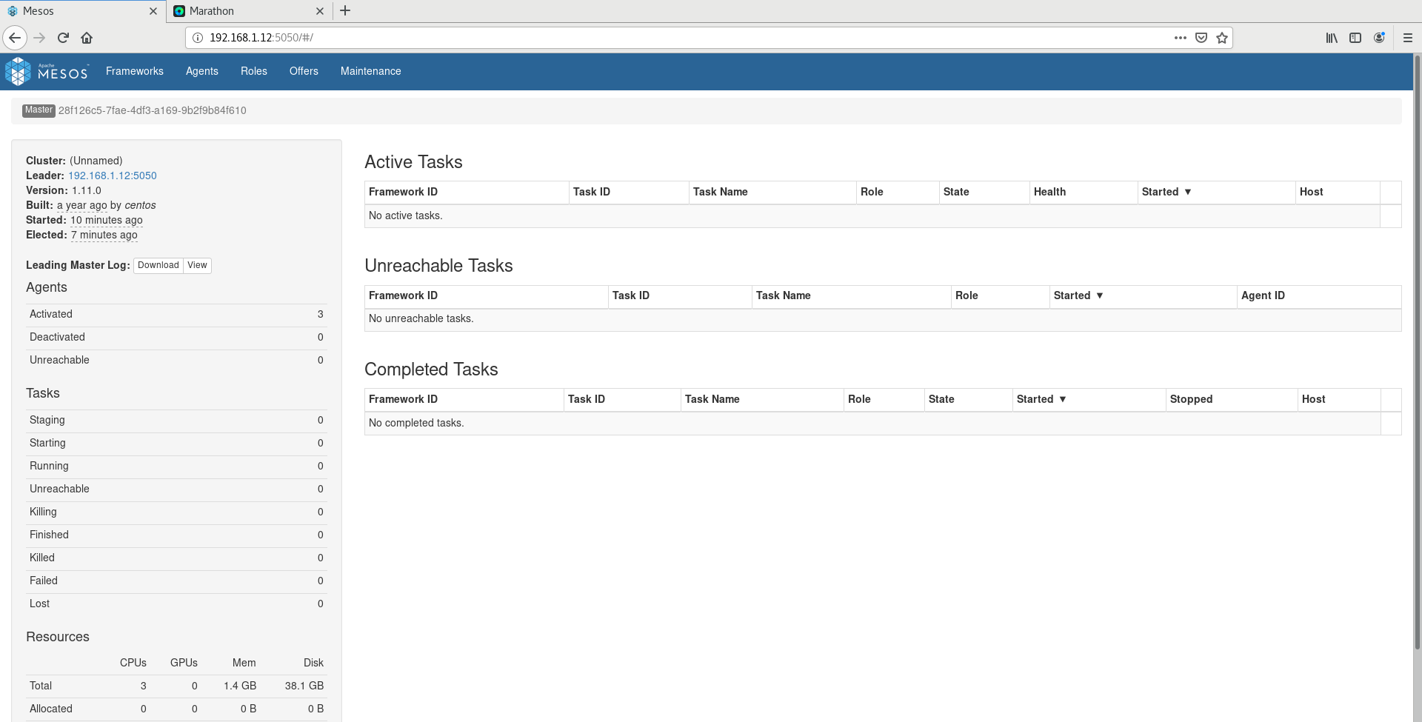1422x722 pixels.
Task: Show site information icon in address bar
Action: (198, 38)
